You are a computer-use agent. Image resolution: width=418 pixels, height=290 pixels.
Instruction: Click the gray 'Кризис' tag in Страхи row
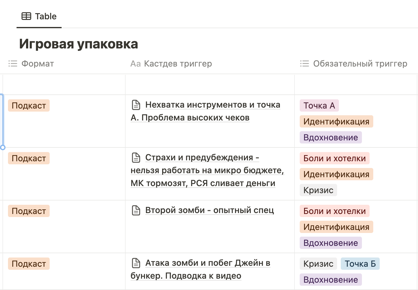(x=318, y=190)
